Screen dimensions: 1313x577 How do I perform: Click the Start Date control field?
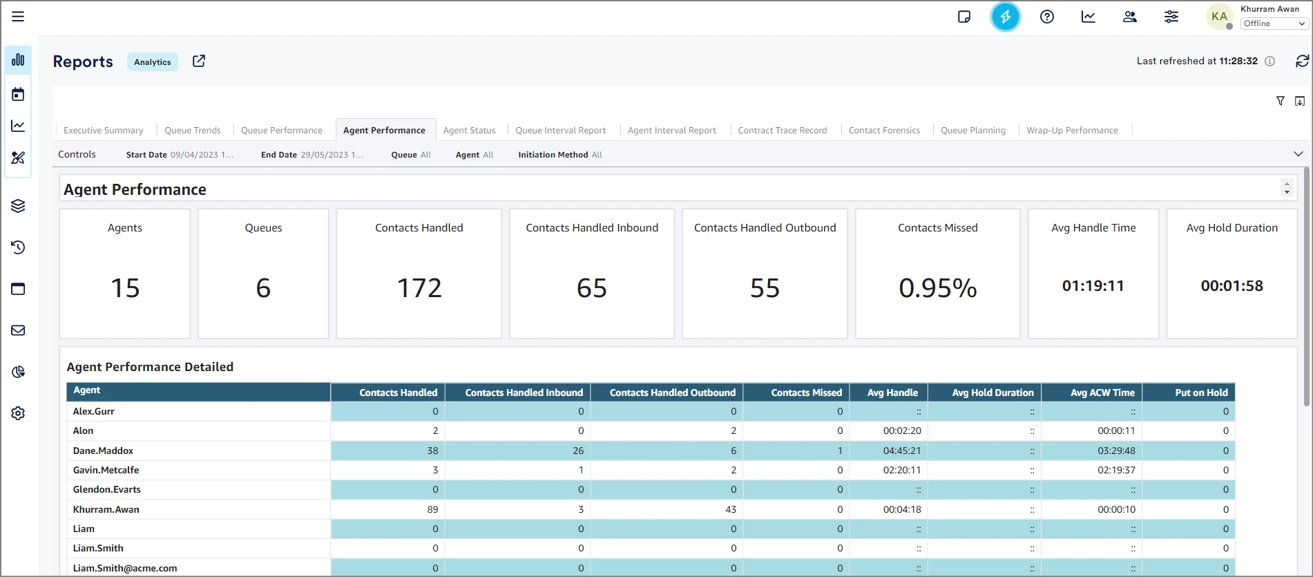coord(180,155)
